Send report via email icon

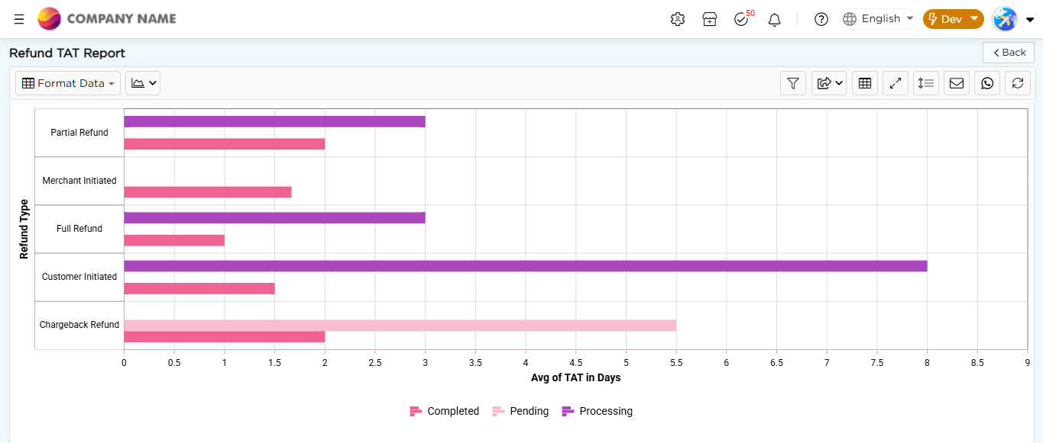(x=957, y=83)
